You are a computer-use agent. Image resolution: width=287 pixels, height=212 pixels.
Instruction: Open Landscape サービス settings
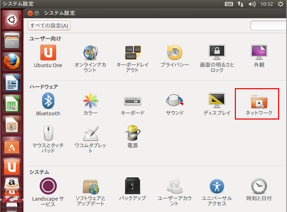pyautogui.click(x=48, y=192)
